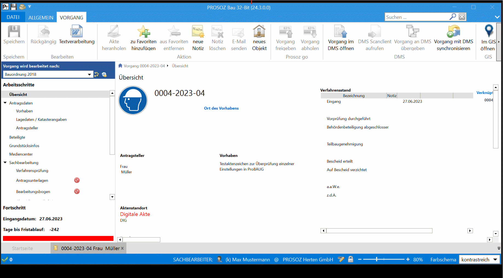The height and width of the screenshot is (278, 503).
Task: Open the quick access toolbar dropdown arrow
Action: point(30,6)
